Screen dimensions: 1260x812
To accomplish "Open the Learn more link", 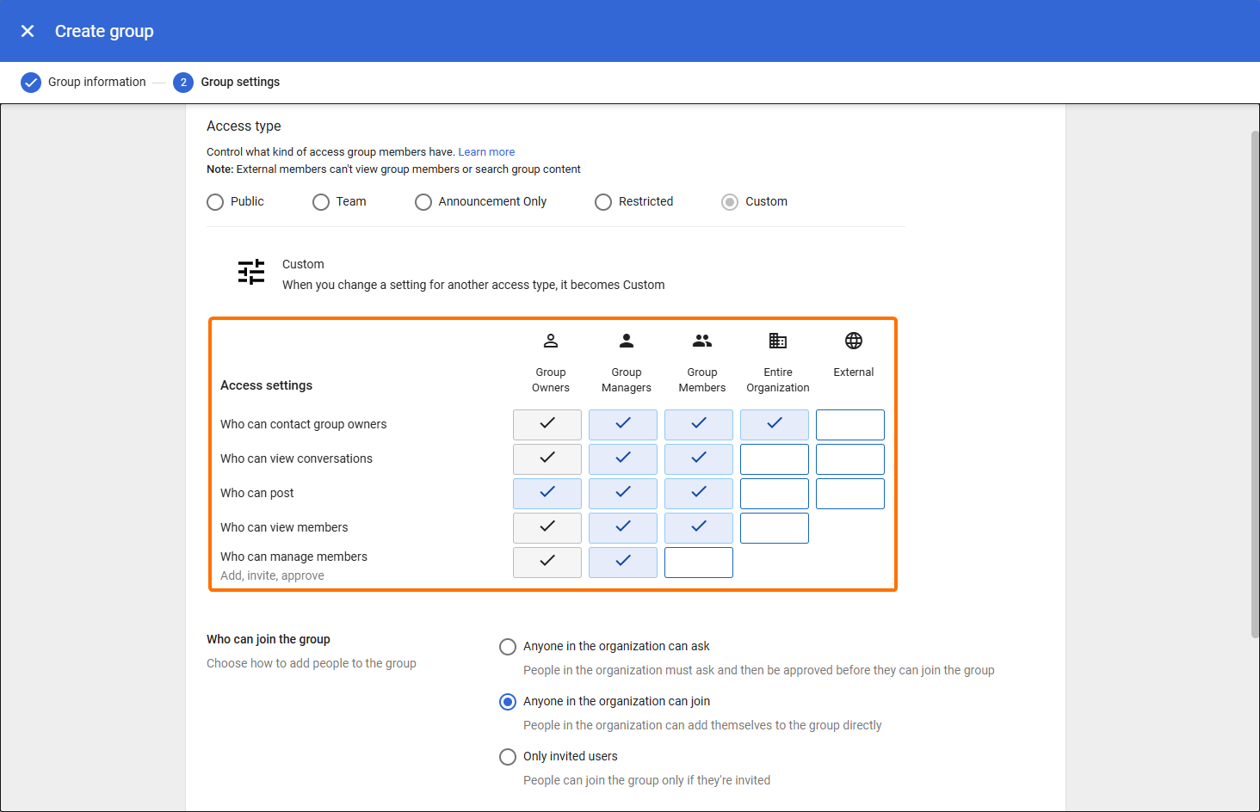I will coord(486,152).
